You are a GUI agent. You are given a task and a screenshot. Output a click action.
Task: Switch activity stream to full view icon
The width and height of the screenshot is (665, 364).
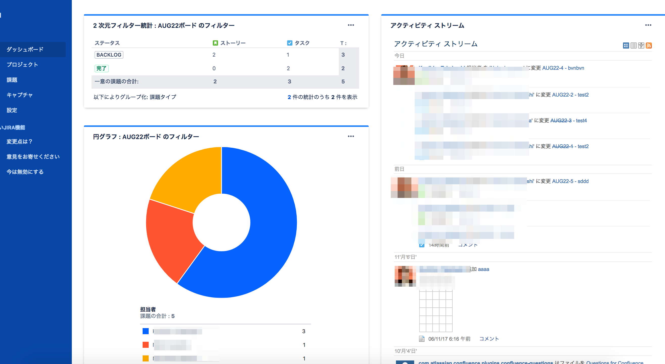coord(626,46)
